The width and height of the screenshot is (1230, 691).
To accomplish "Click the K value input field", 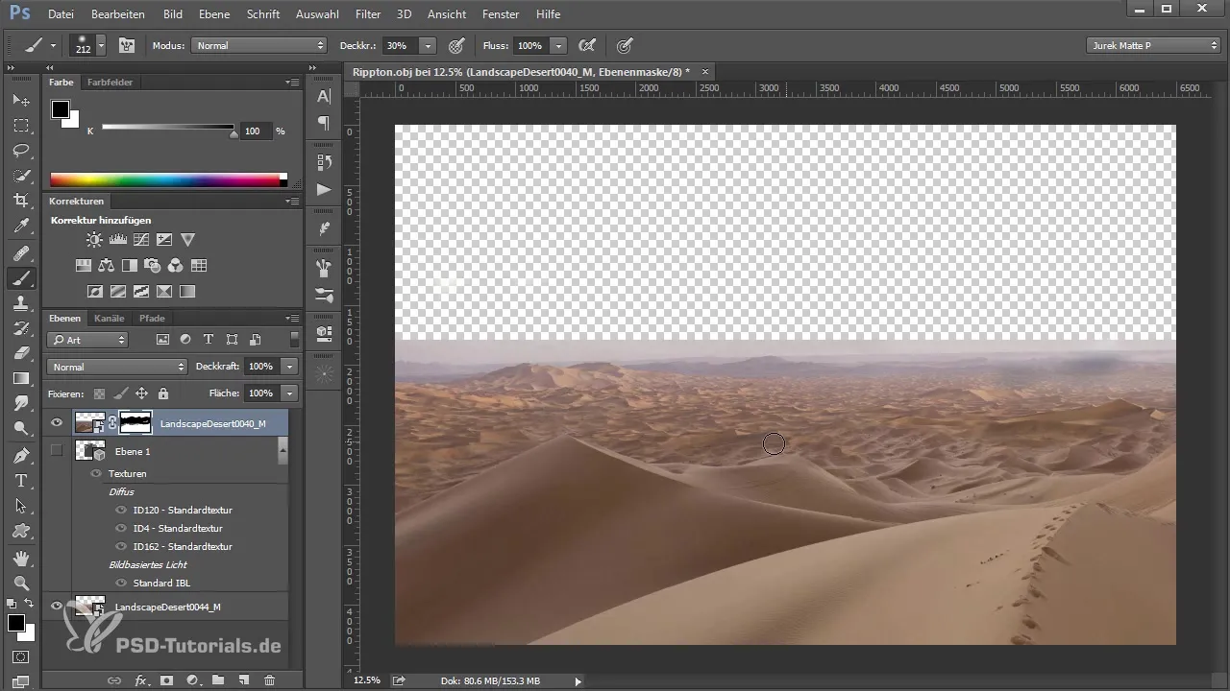I will (257, 131).
